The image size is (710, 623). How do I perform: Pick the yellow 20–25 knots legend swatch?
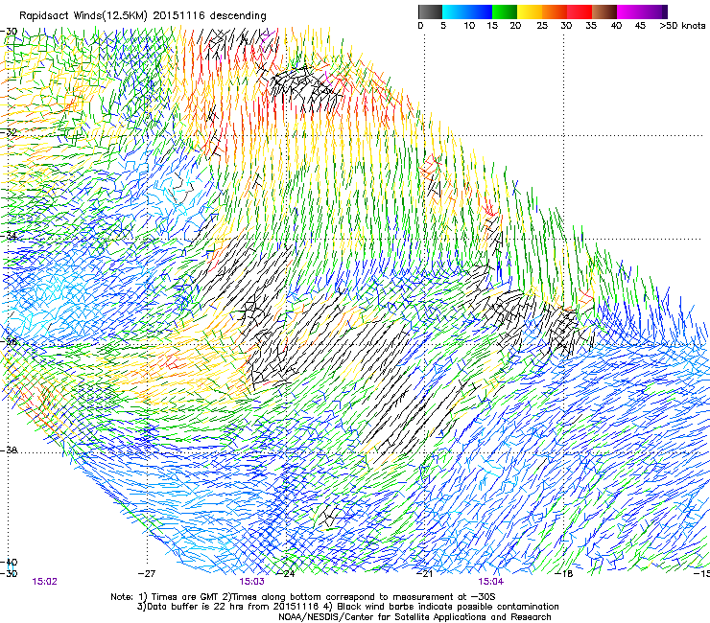pos(530,12)
